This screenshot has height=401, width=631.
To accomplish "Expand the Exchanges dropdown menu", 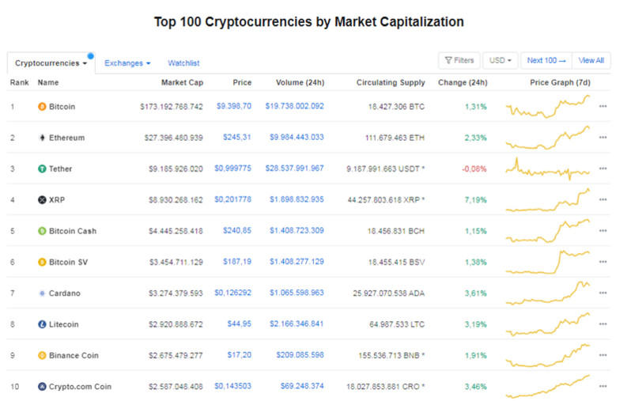I will coord(127,63).
